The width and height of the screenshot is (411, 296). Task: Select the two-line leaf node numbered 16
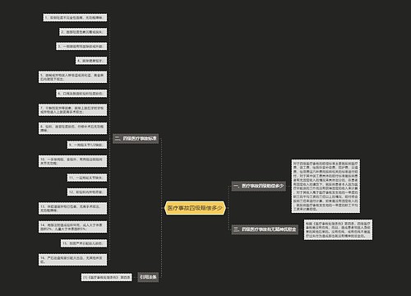point(72,259)
